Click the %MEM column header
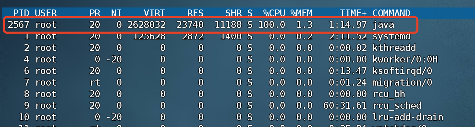 click(301, 13)
